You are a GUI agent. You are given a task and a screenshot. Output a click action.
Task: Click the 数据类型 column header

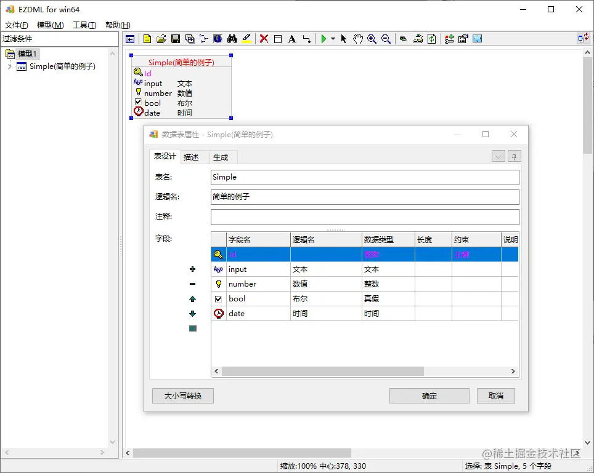click(388, 240)
